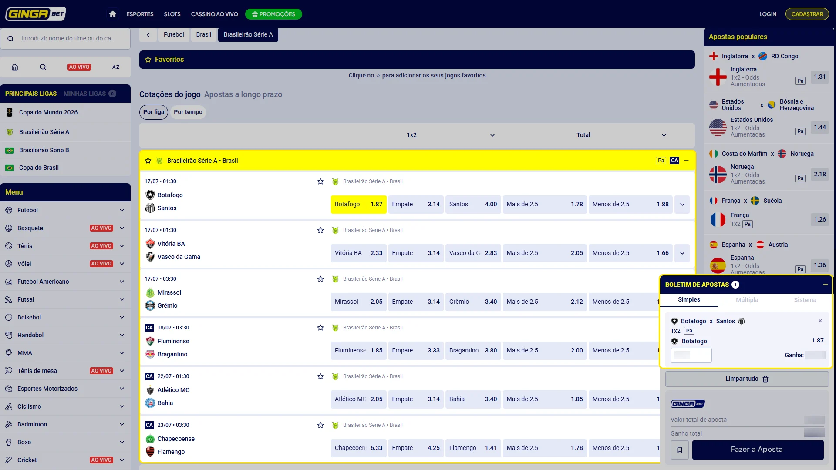
Task: Click the MMA sport icon
Action: pos(9,353)
